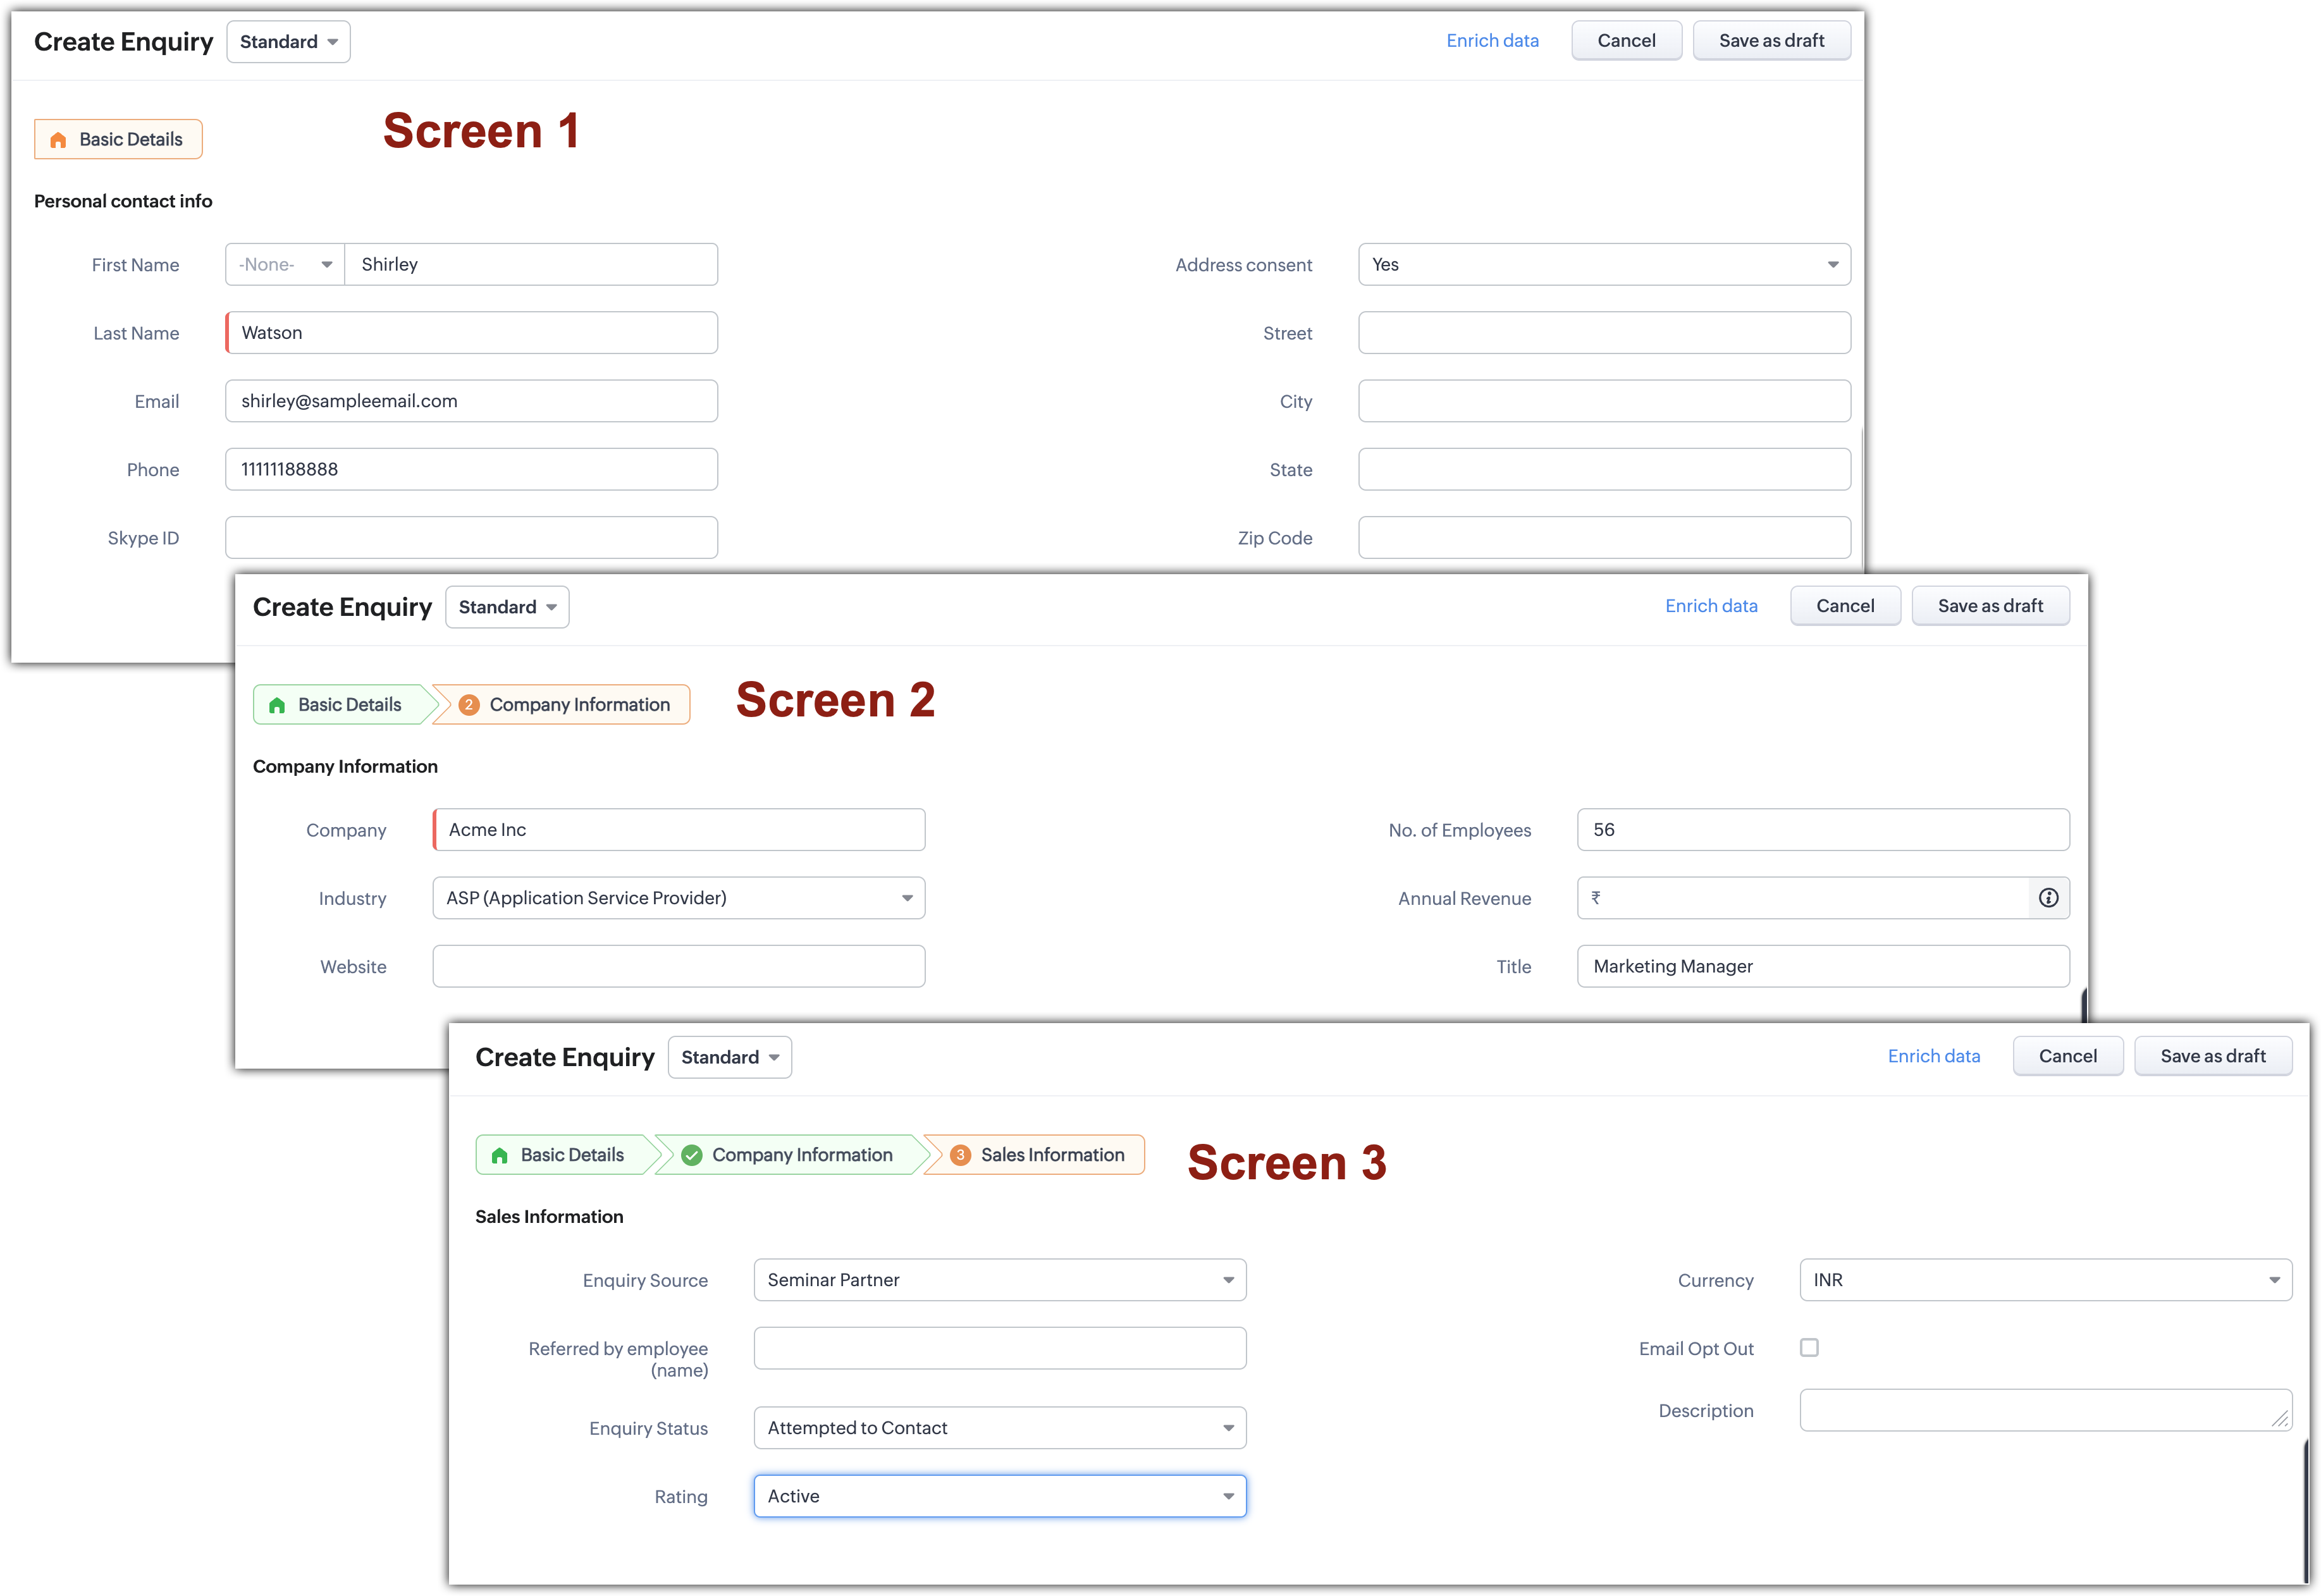Click green checkmark icon on Company Information step

pos(691,1155)
